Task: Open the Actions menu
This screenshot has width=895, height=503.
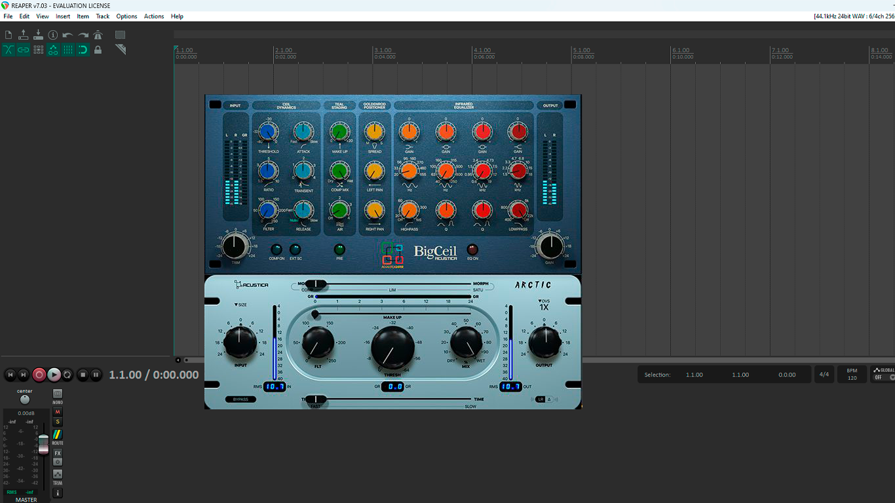Action: point(154,16)
